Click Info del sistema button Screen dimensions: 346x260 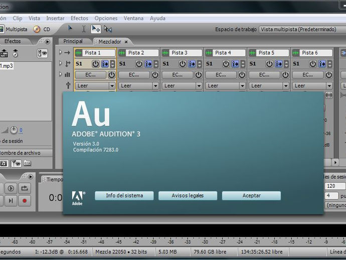point(124,196)
